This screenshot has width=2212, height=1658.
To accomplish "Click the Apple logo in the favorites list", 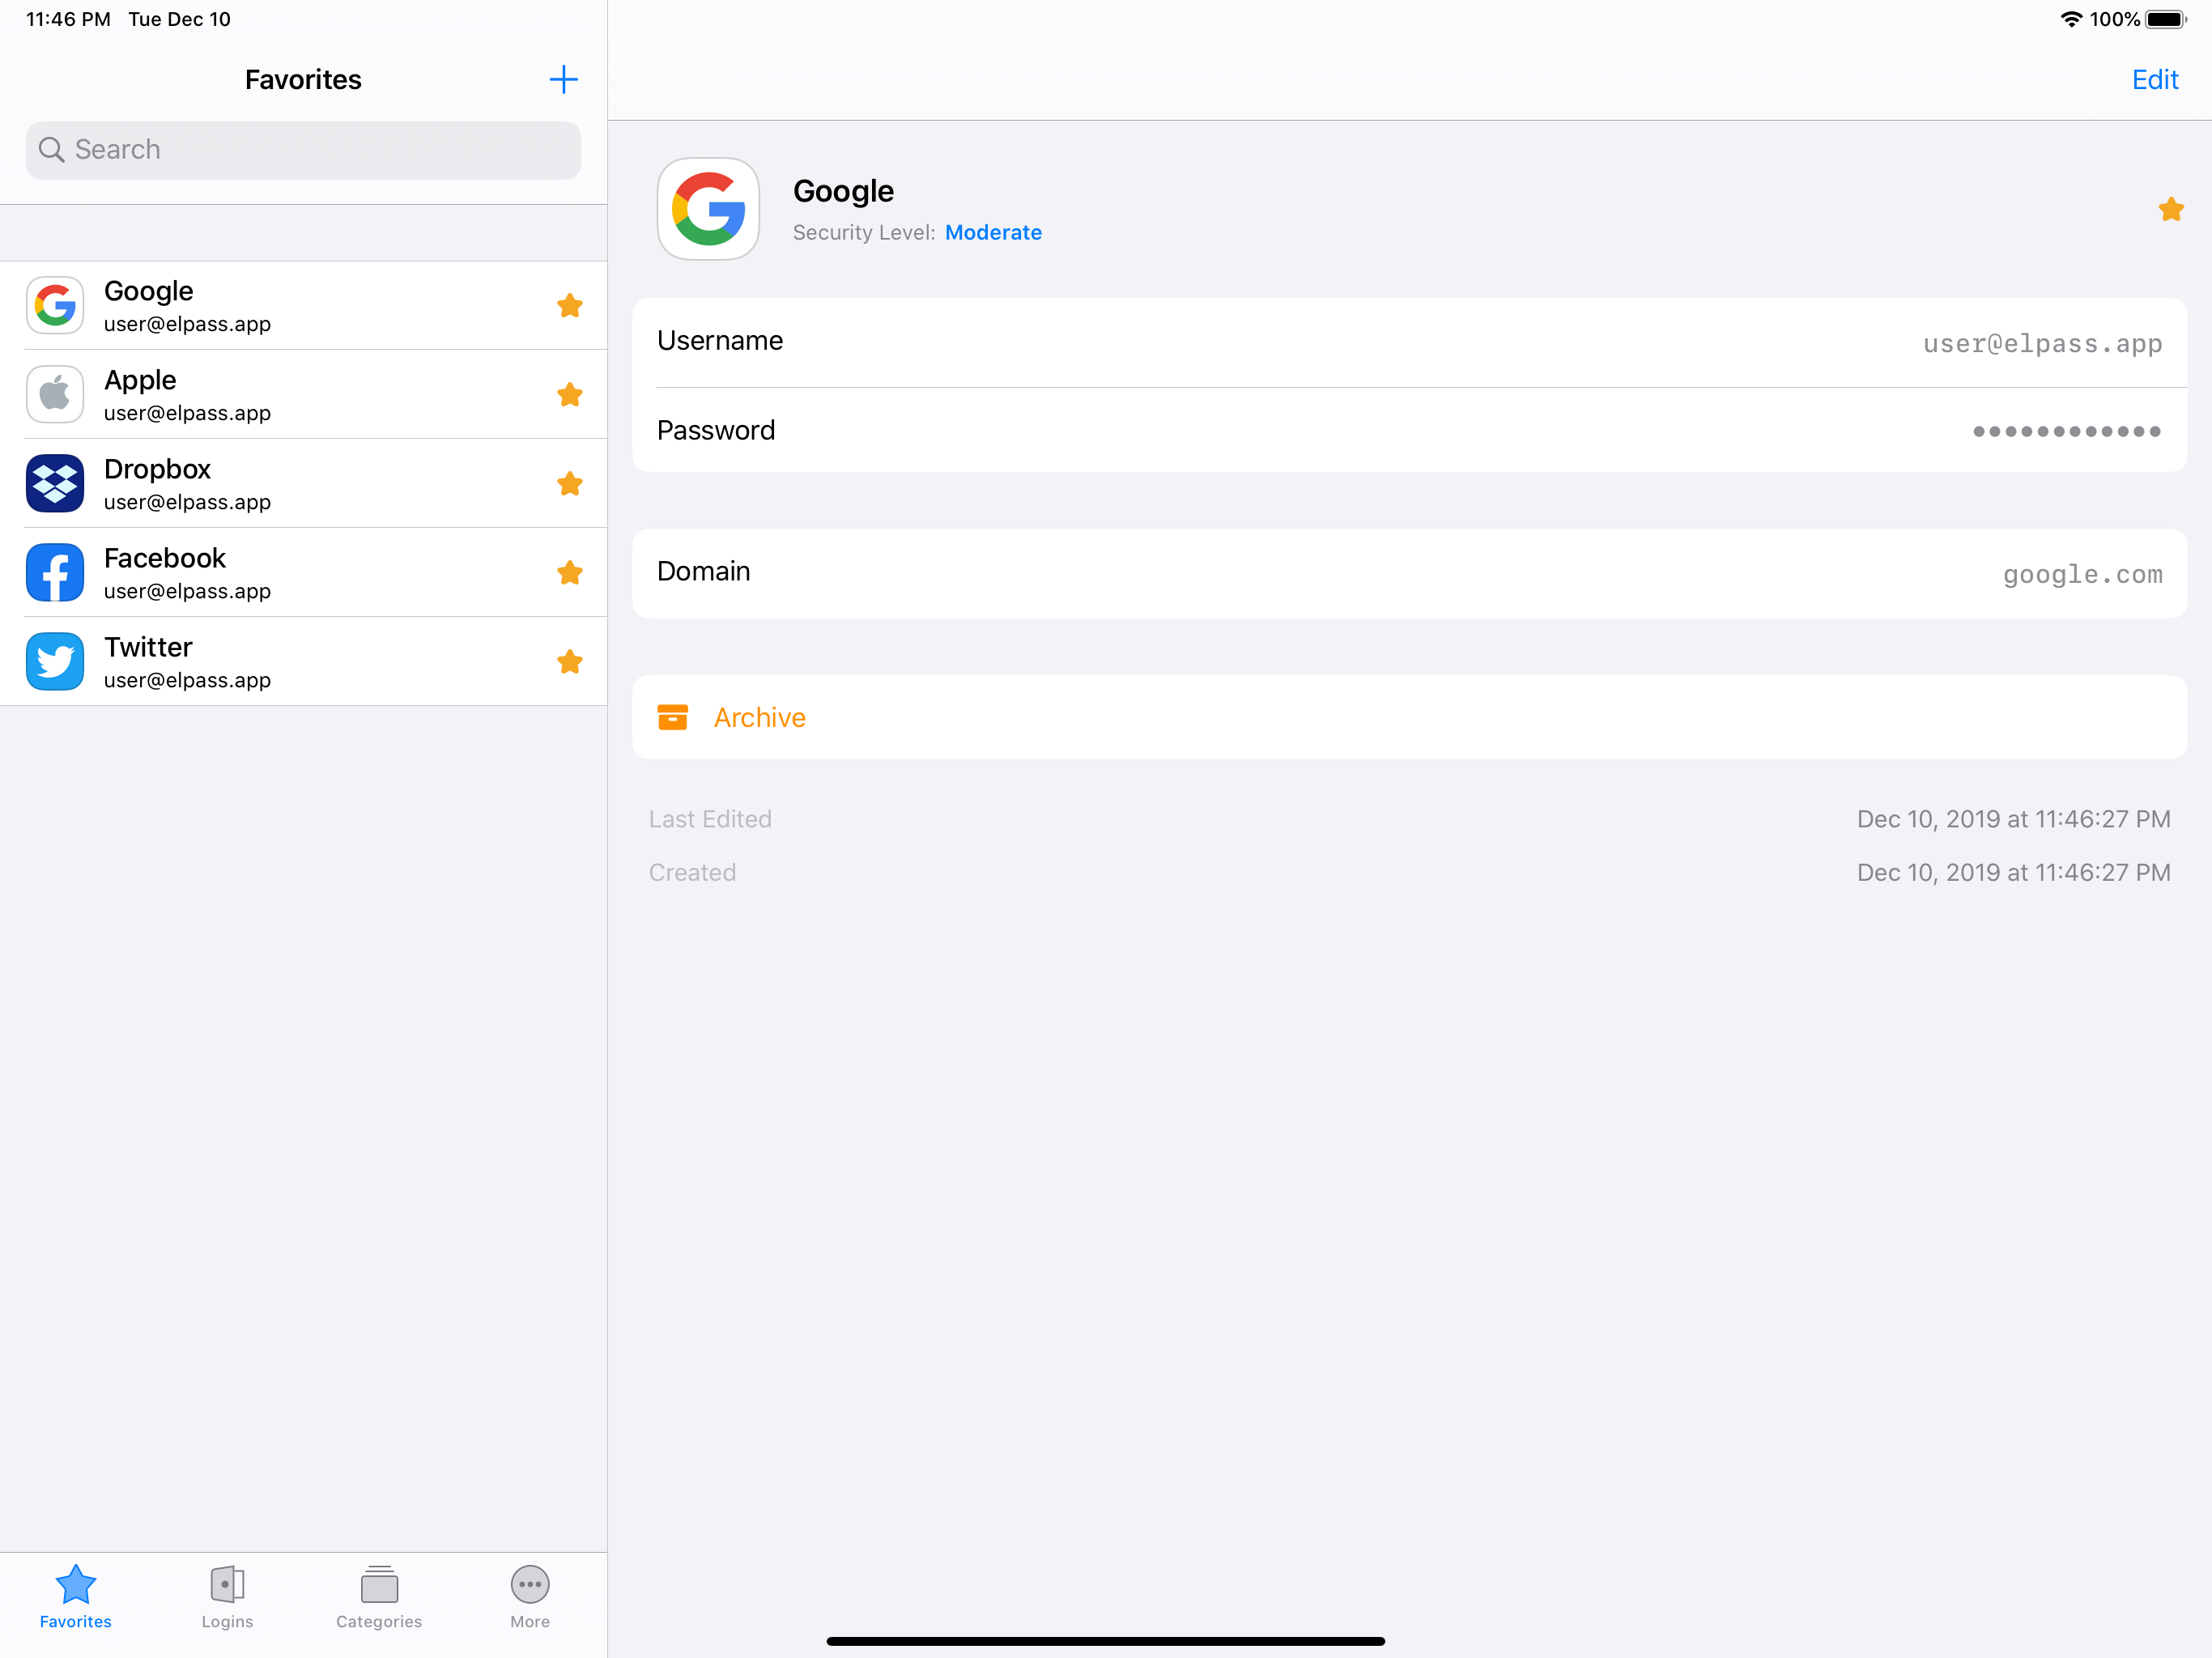I will click(x=55, y=394).
